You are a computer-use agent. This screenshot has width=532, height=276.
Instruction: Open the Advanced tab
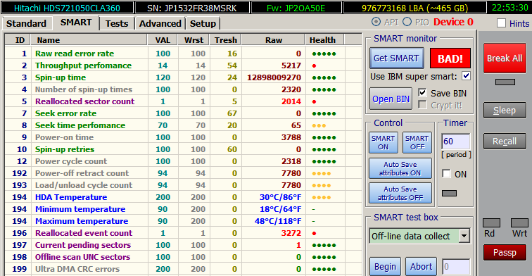(160, 23)
